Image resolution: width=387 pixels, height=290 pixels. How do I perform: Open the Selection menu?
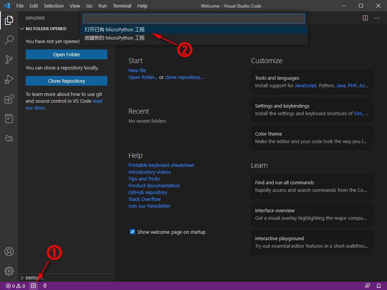[54, 6]
